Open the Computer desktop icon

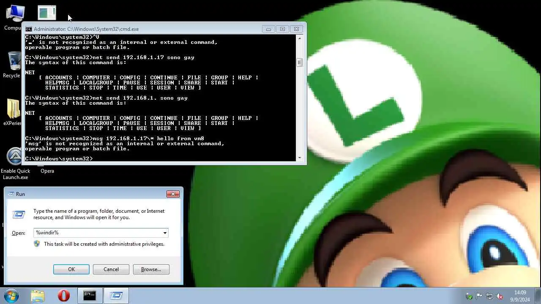click(x=14, y=17)
